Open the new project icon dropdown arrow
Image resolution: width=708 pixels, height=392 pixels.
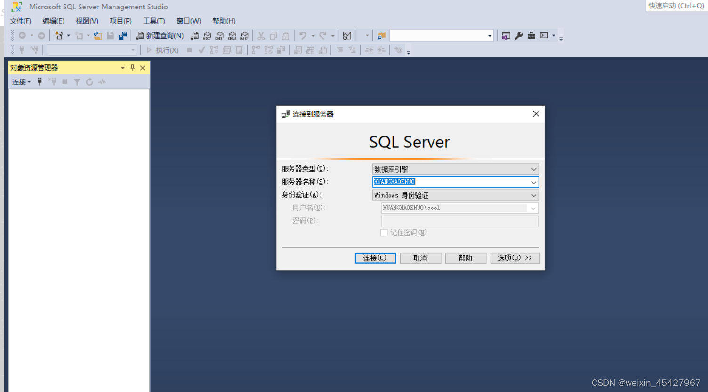[69, 36]
